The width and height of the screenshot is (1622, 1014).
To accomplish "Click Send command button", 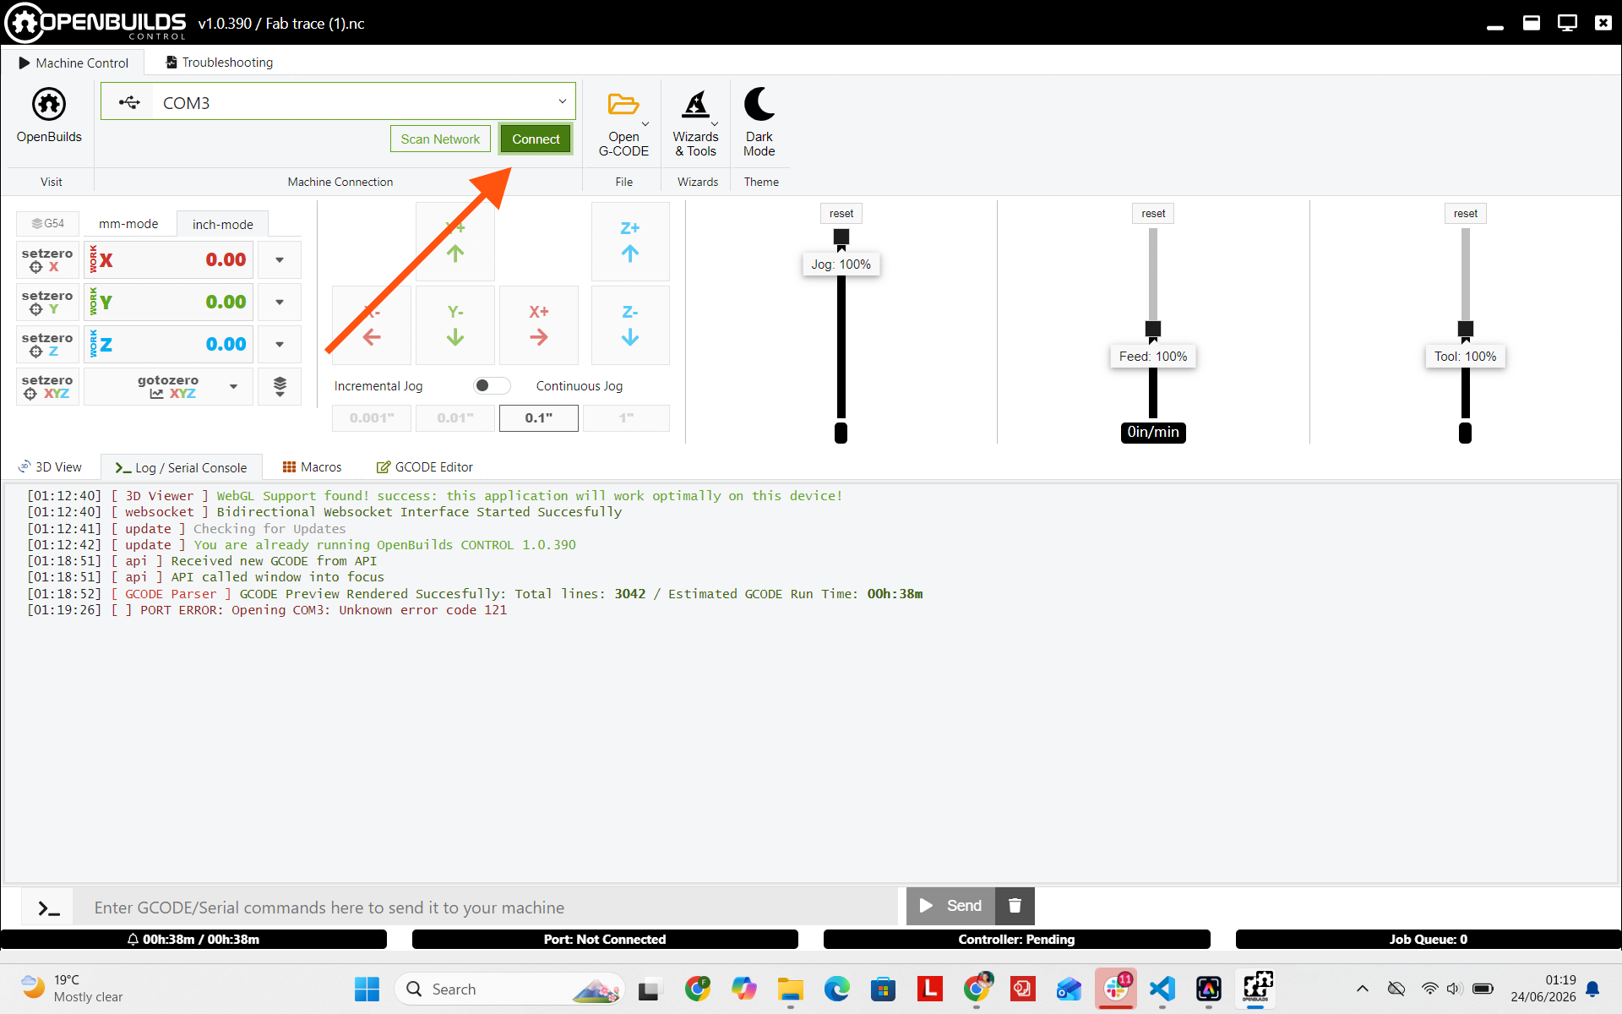I will click(950, 906).
